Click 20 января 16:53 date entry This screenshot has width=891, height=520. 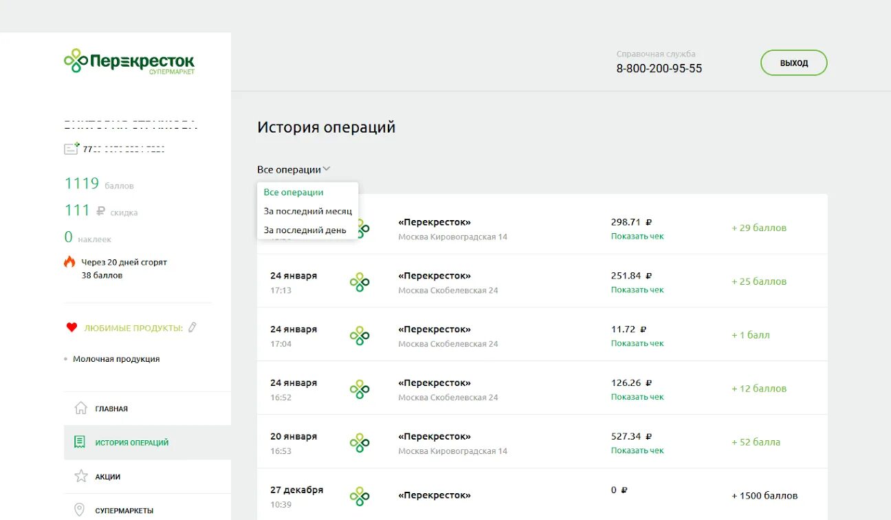[x=294, y=443]
